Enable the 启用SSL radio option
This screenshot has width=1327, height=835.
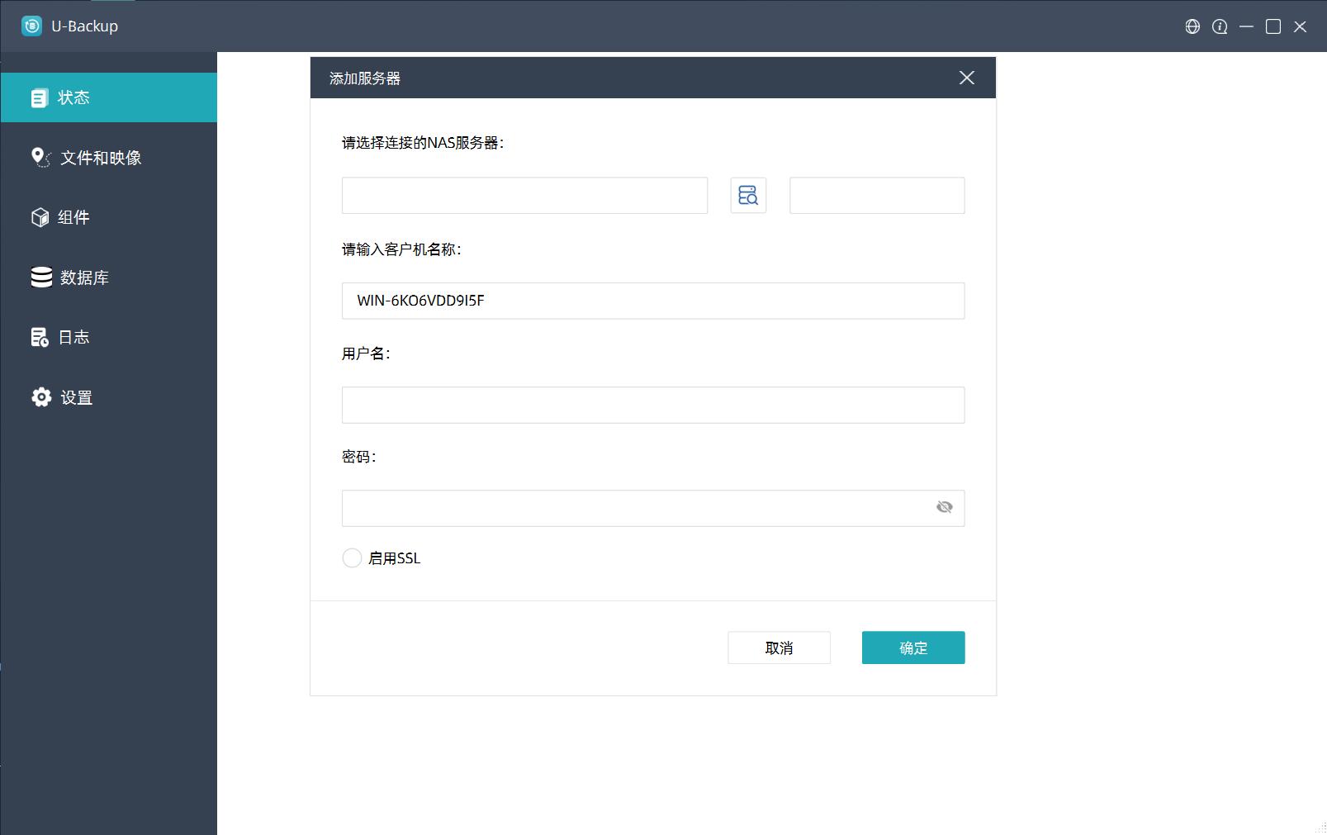(x=352, y=558)
